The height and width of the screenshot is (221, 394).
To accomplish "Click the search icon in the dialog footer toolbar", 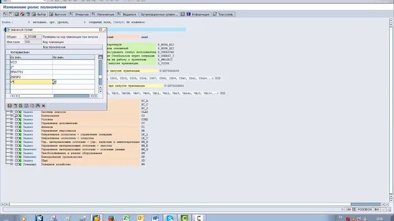I will pos(38,106).
